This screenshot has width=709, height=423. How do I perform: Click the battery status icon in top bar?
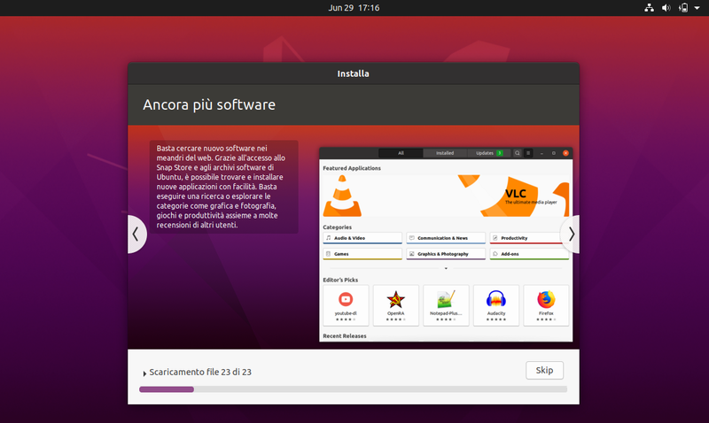(x=683, y=8)
